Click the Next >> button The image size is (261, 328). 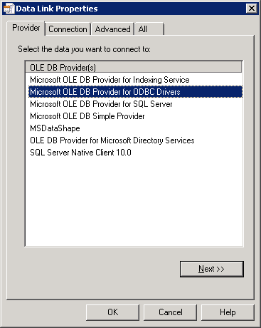(x=212, y=269)
